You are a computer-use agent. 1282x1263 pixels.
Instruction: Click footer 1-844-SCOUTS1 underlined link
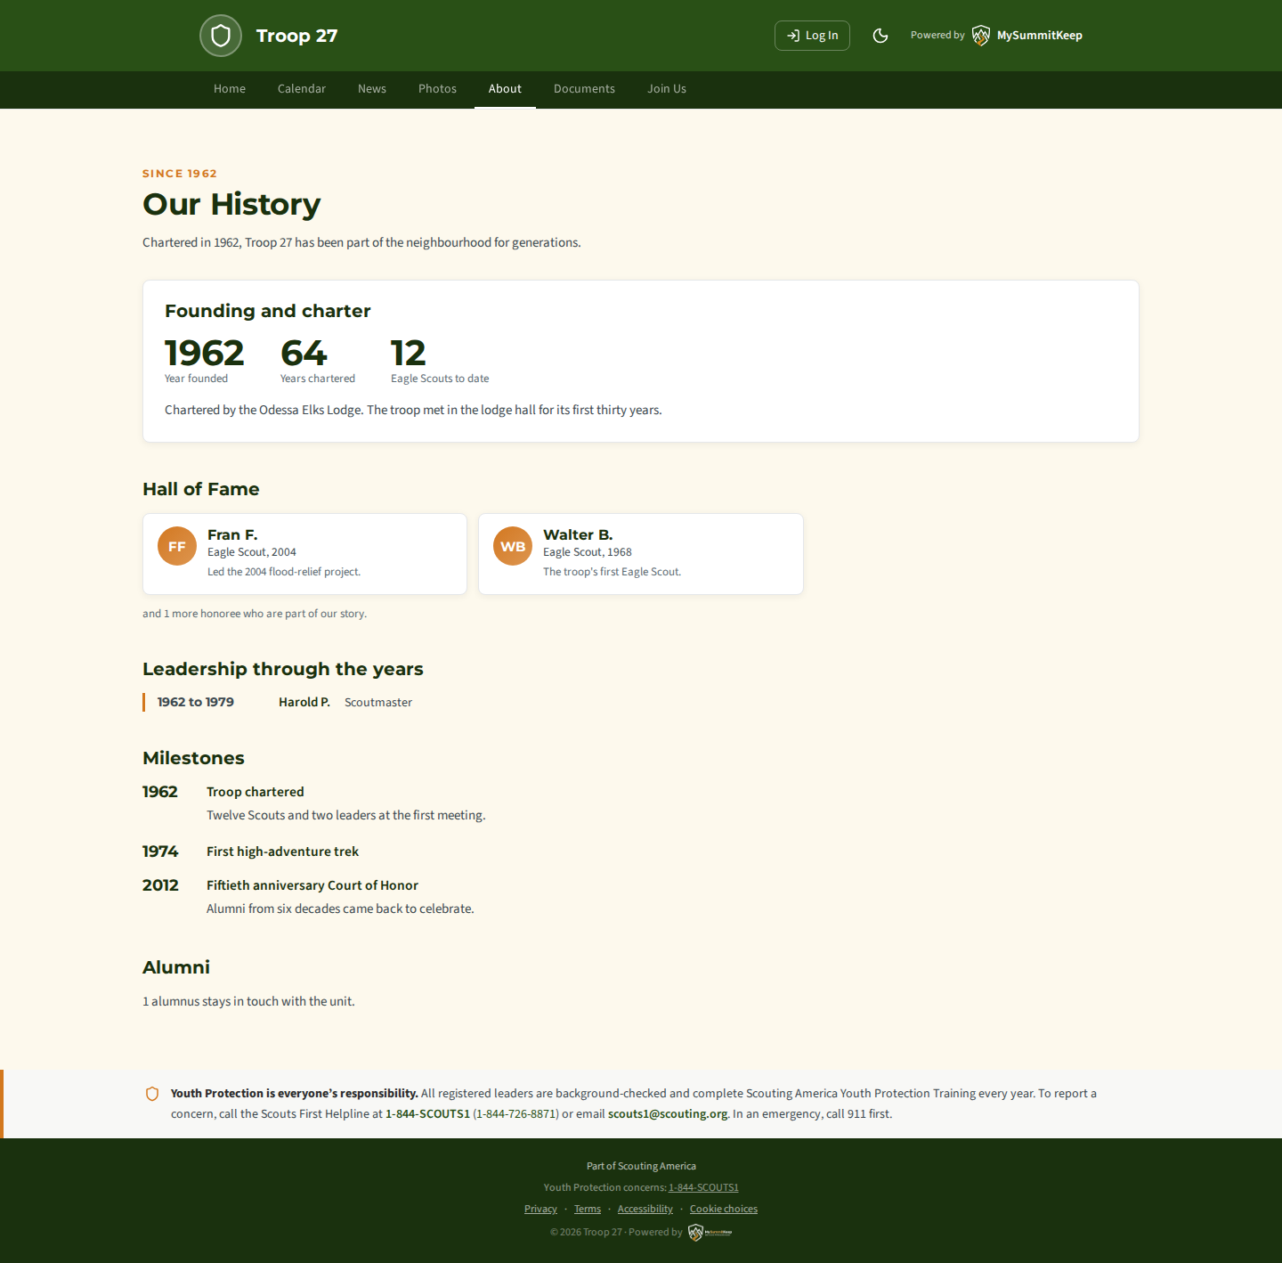coord(703,1187)
